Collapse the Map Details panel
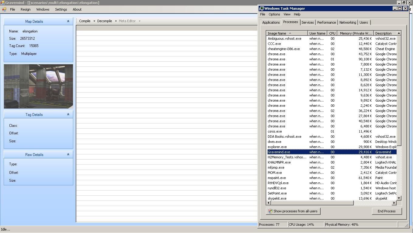The height and width of the screenshot is (233, 413). pos(68,22)
